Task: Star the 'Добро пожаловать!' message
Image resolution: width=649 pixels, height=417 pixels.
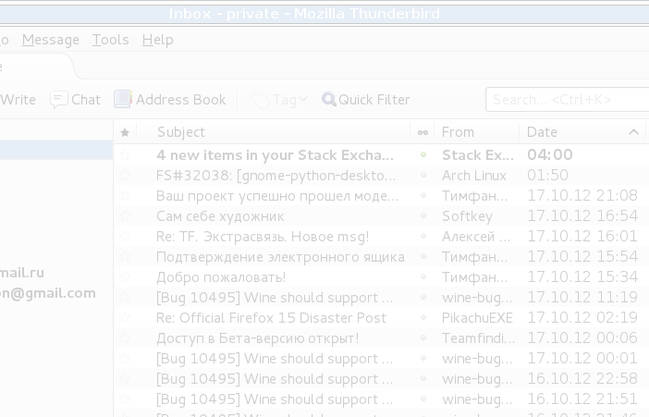Action: point(125,276)
